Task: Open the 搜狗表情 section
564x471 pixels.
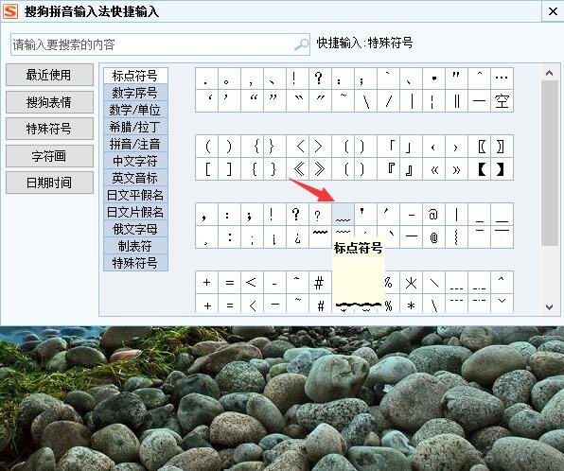Action: point(49,102)
